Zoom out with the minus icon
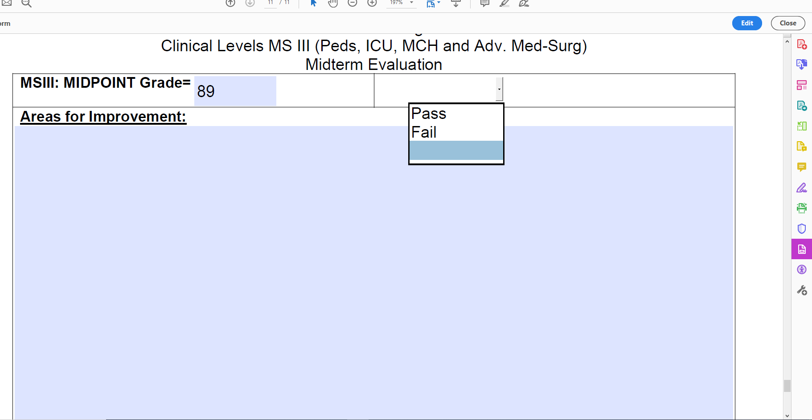Screen dimensions: 812x420 pos(353,4)
